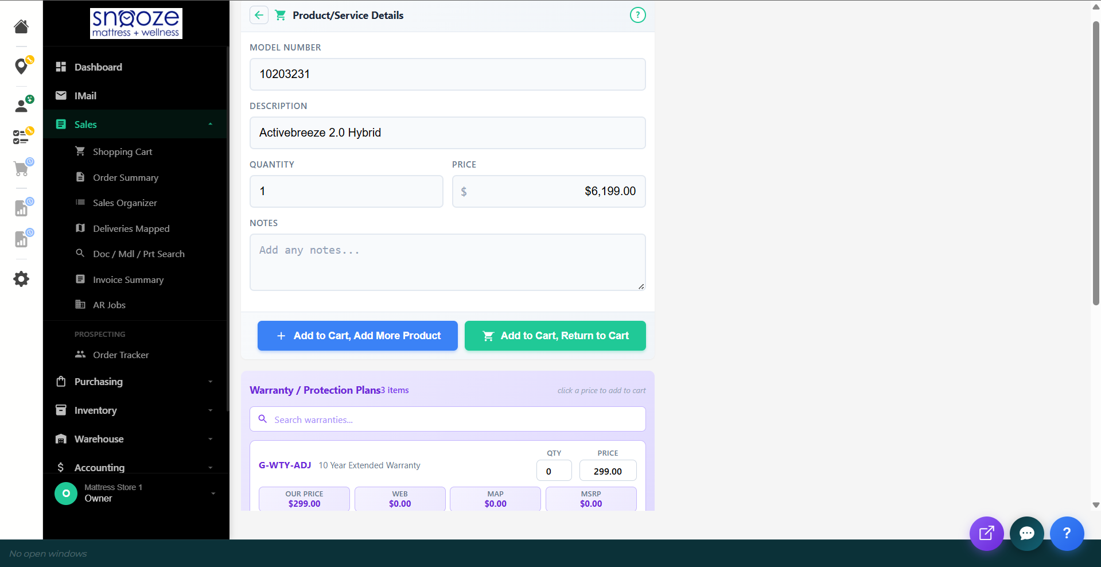Click Add to Cart, Return to Cart
The width and height of the screenshot is (1101, 567).
point(555,336)
